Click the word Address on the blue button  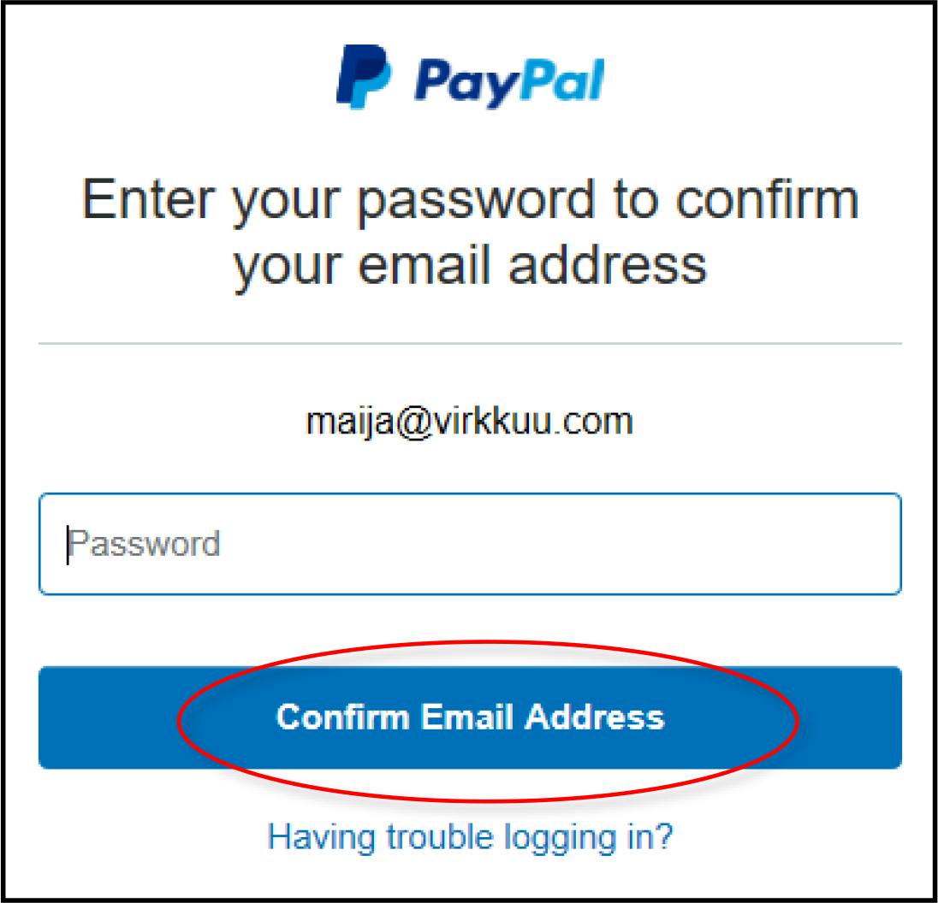[595, 717]
